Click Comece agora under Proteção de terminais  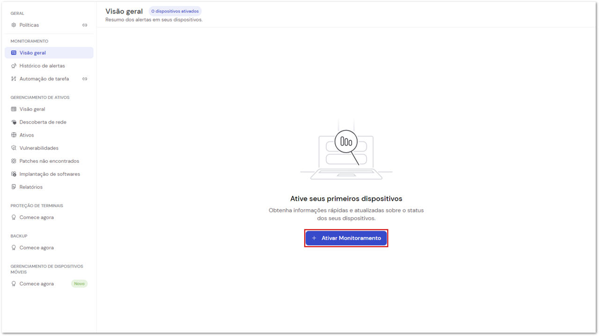(49, 218)
